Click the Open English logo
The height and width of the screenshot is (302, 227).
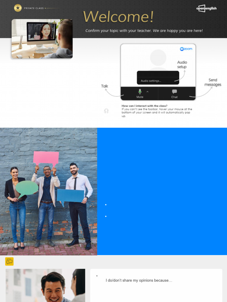(206, 8)
